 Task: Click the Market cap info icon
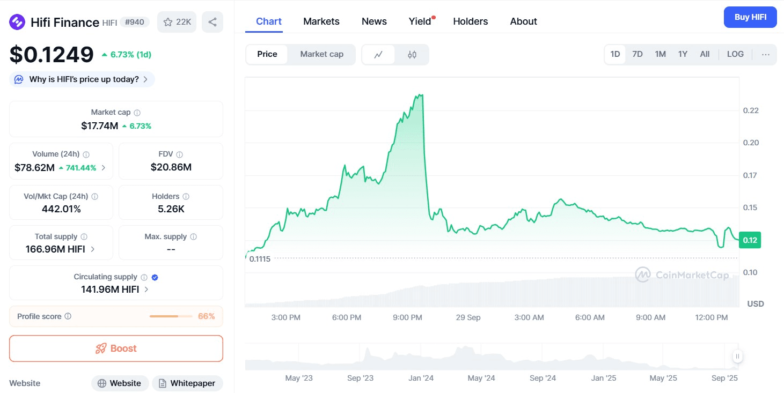click(137, 113)
